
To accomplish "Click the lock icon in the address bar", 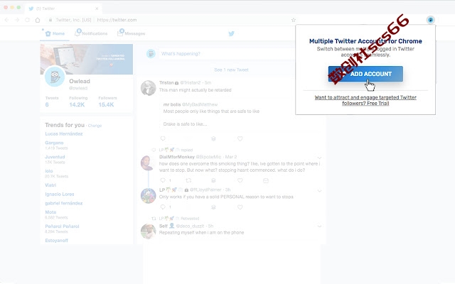I will pos(50,20).
